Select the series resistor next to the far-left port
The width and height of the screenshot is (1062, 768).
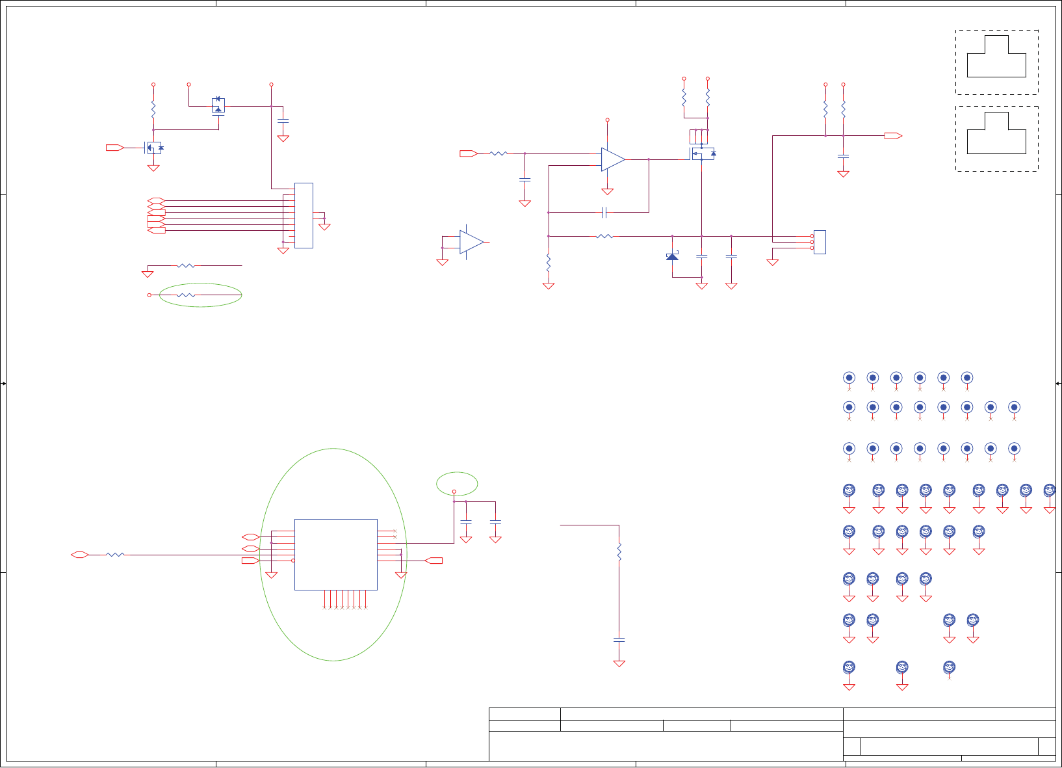tap(115, 555)
